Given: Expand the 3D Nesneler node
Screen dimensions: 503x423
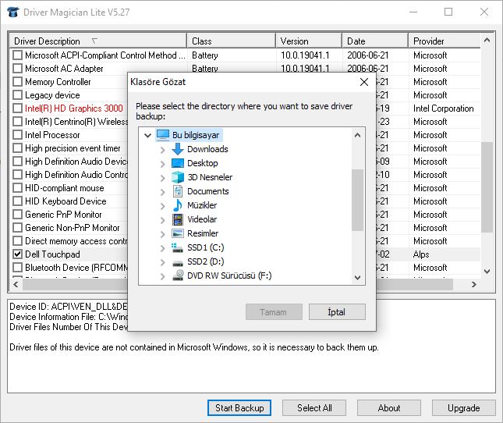Looking at the screenshot, I should [x=163, y=178].
